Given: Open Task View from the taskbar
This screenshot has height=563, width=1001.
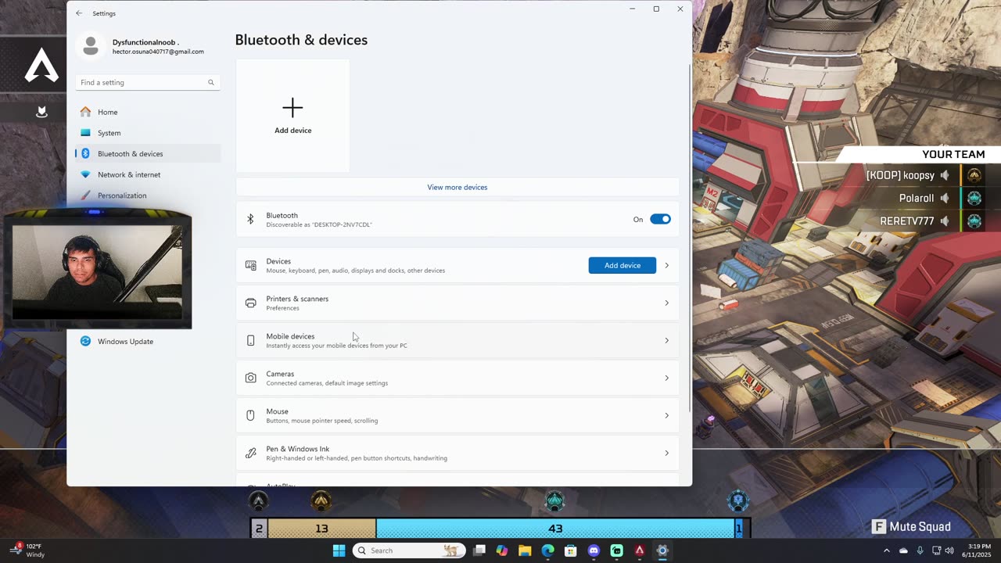Looking at the screenshot, I should click(479, 550).
